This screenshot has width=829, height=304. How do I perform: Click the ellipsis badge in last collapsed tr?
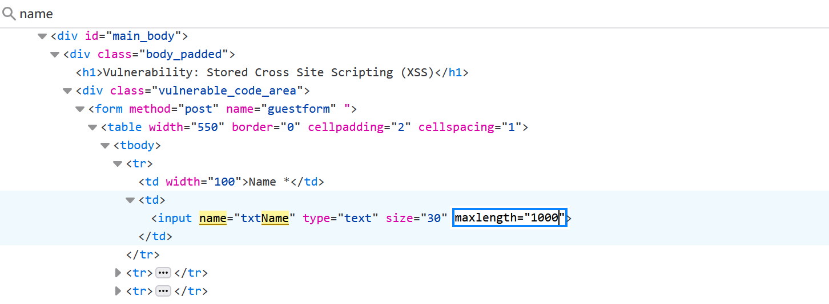click(163, 291)
